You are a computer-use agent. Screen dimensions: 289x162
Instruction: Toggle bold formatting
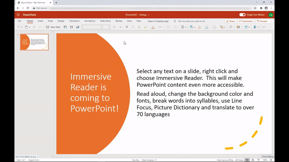pyautogui.click(x=126, y=27)
